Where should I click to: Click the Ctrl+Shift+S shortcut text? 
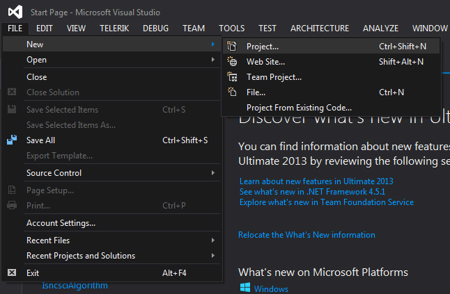[185, 140]
